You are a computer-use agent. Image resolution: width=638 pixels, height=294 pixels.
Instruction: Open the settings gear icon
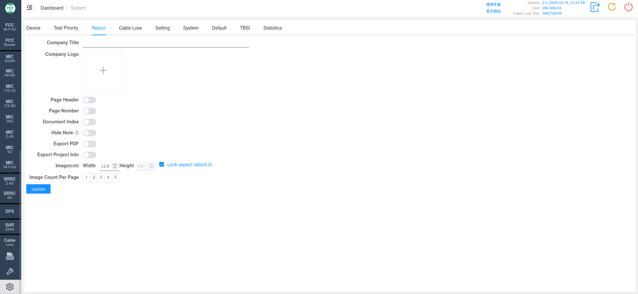[10, 287]
